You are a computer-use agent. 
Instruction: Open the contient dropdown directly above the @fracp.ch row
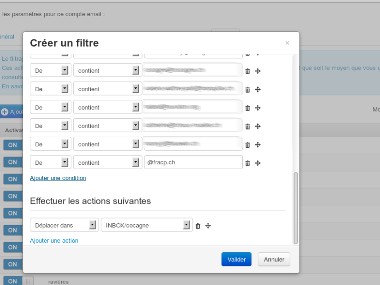pyautogui.click(x=108, y=144)
